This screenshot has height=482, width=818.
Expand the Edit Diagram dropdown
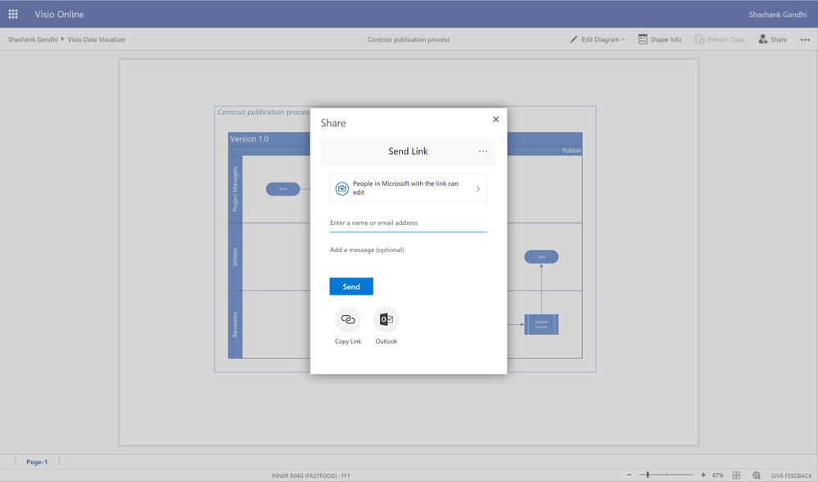[623, 39]
